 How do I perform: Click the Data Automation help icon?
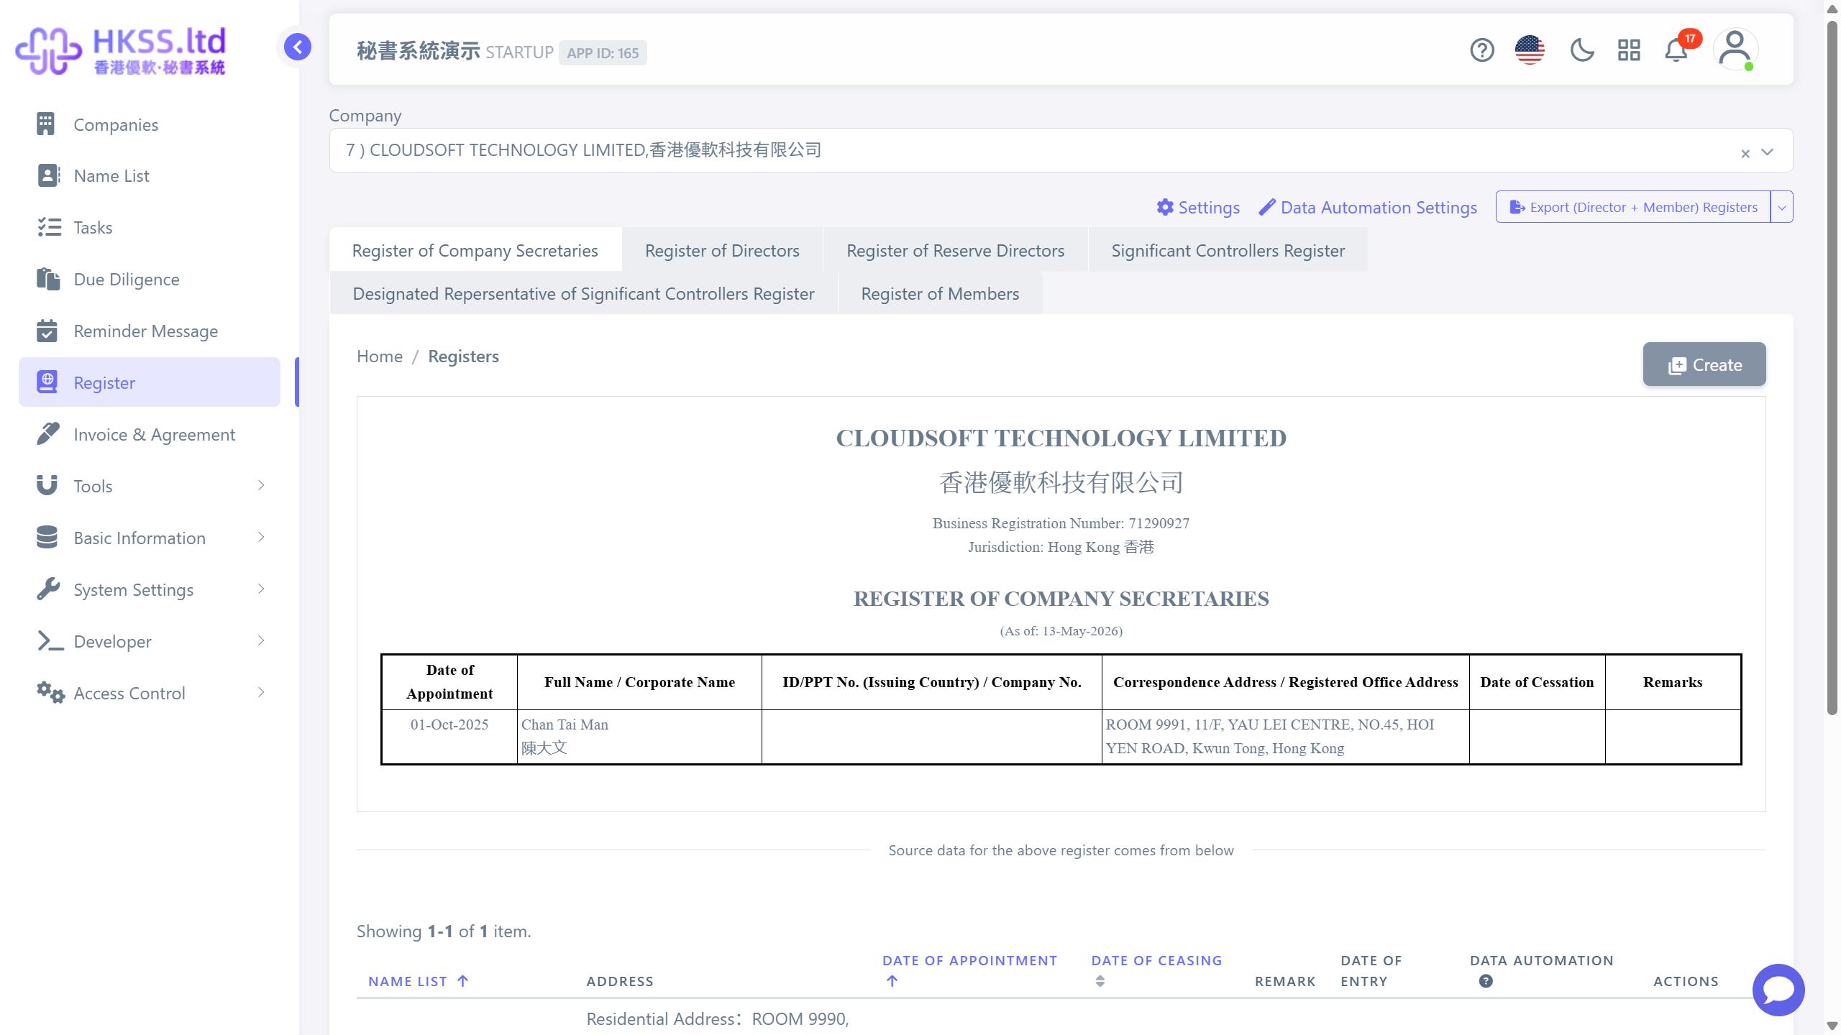coord(1486,981)
